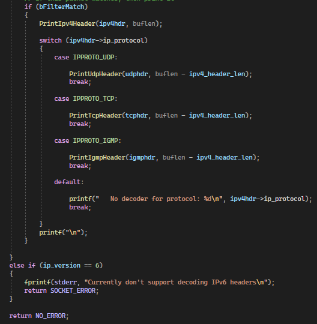The image size is (317, 324).
Task: Click buflen argument in the PrintIpv4Header call
Action: click(144, 23)
